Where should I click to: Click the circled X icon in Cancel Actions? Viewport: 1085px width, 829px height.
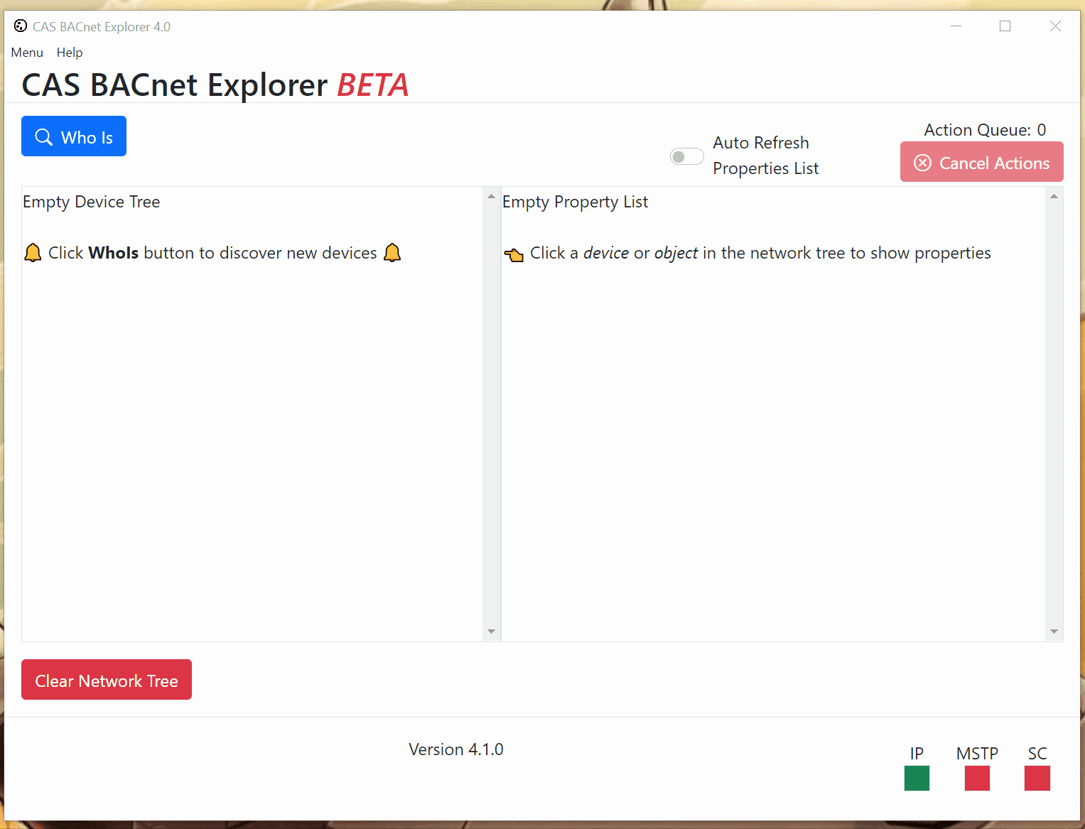click(922, 163)
